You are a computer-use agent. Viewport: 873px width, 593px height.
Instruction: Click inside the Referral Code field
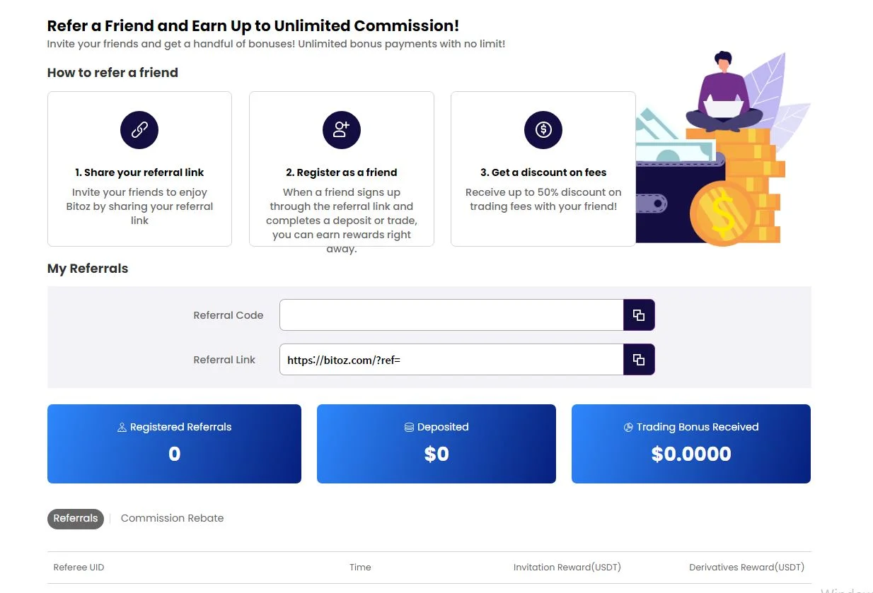[x=451, y=315]
